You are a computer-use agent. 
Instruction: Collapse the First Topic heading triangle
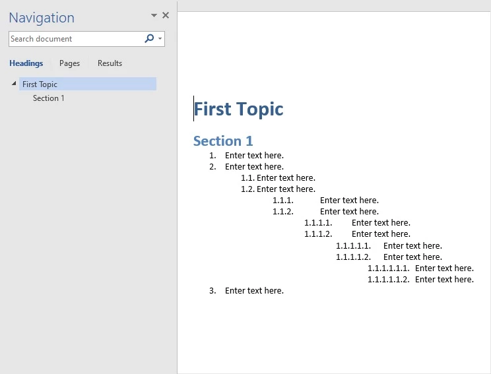[14, 84]
